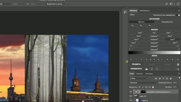Screen dimensions: 181x102
Task: Click zone 0 in the ЗОНЫ row
Action: [x=131, y=59]
